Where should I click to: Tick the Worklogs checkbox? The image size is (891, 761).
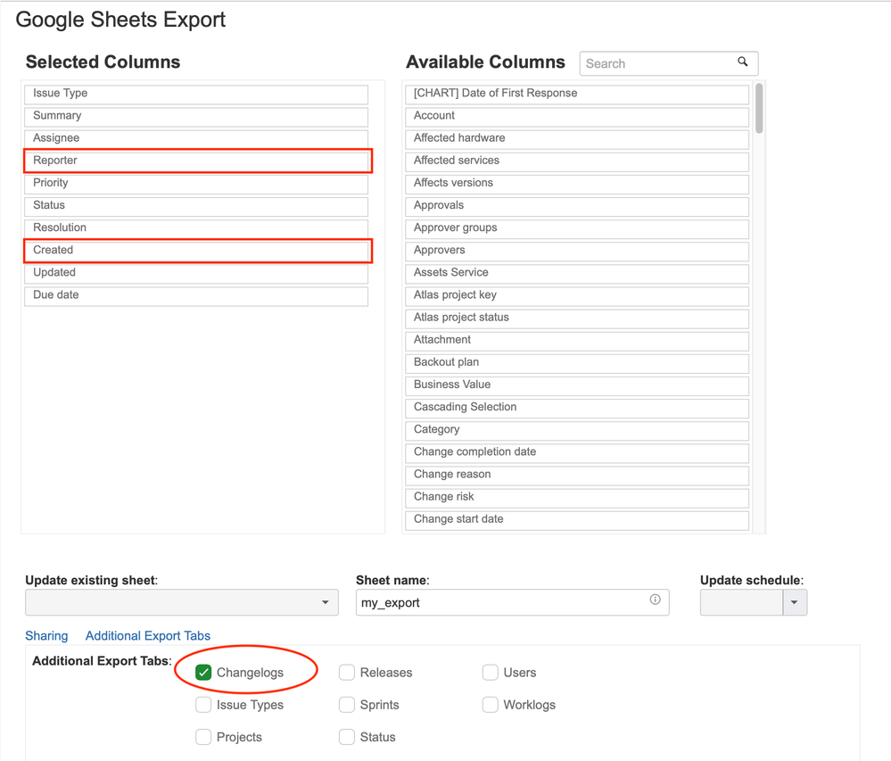490,705
